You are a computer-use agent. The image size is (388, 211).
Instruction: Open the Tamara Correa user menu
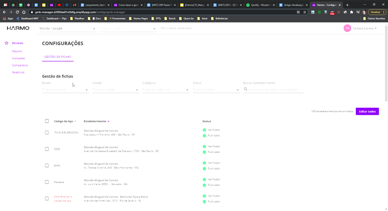pos(364,28)
